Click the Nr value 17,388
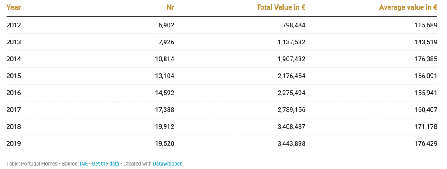This screenshot has height=169, width=447. click(x=164, y=110)
